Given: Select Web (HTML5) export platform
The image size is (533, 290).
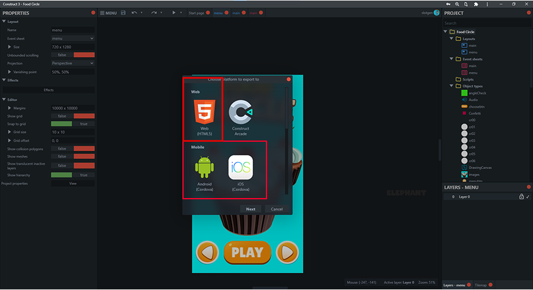Looking at the screenshot, I should pyautogui.click(x=204, y=117).
